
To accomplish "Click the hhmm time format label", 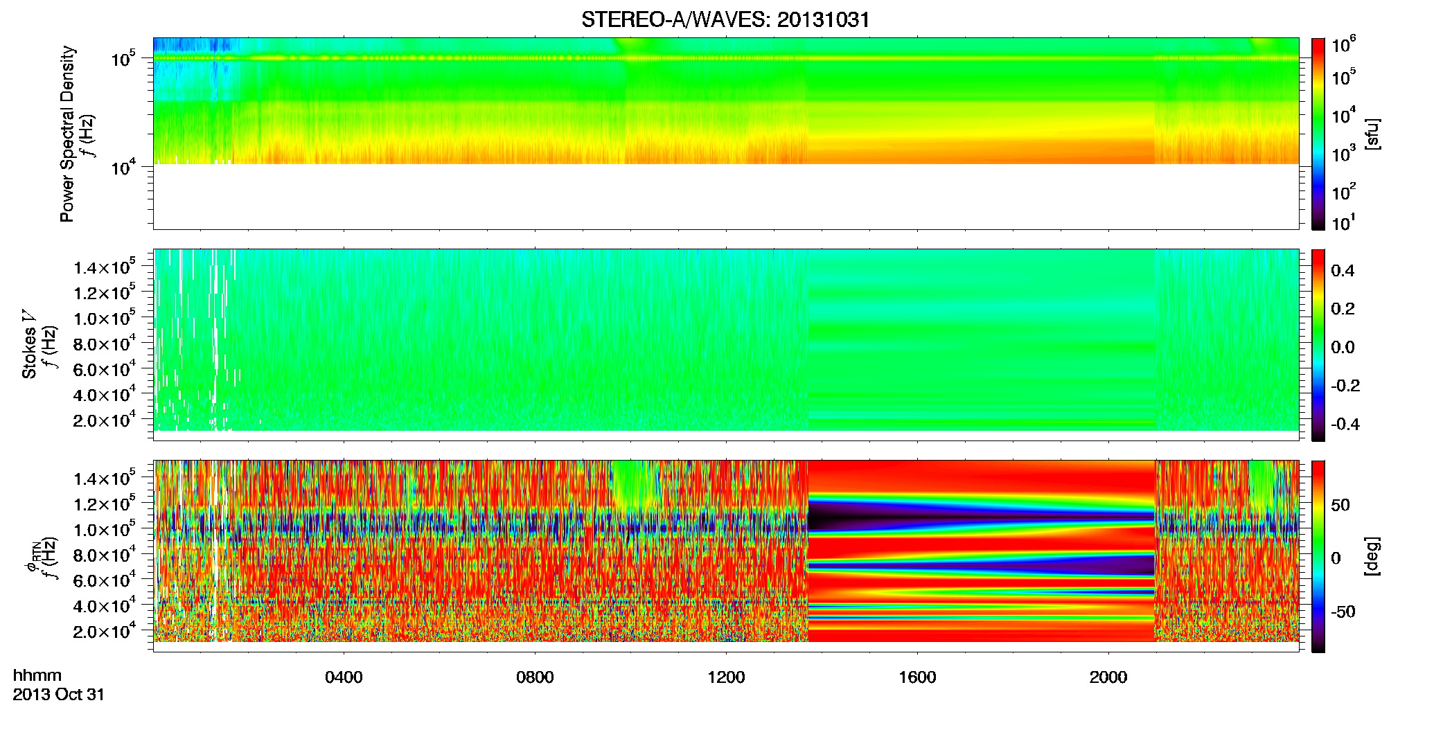I will click(37, 676).
